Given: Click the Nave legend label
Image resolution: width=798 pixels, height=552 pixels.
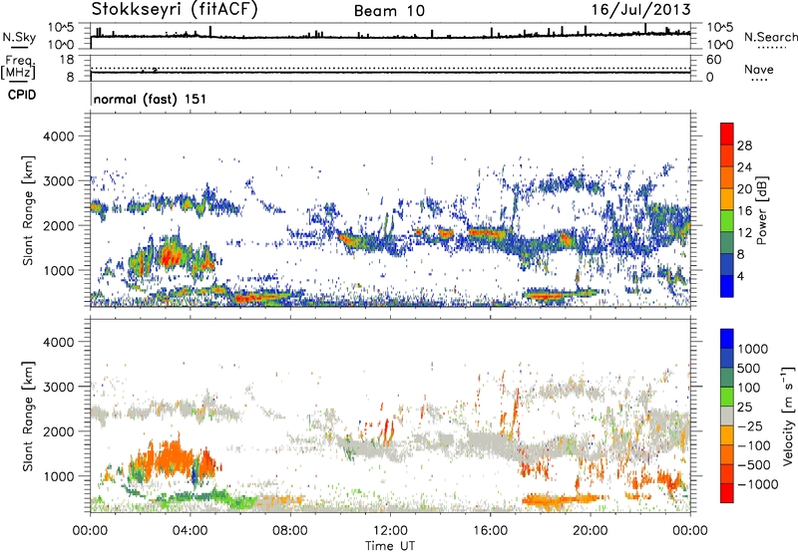Looking at the screenshot, I should tap(759, 69).
